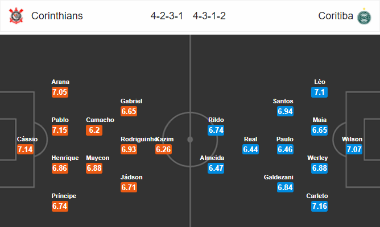Select Cássio's 7.14 rating badge
This screenshot has height=227, width=380.
point(25,149)
